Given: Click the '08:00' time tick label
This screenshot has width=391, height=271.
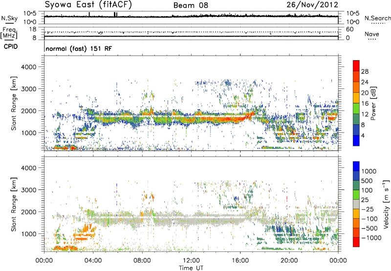Looking at the screenshot, I should 142,261.
